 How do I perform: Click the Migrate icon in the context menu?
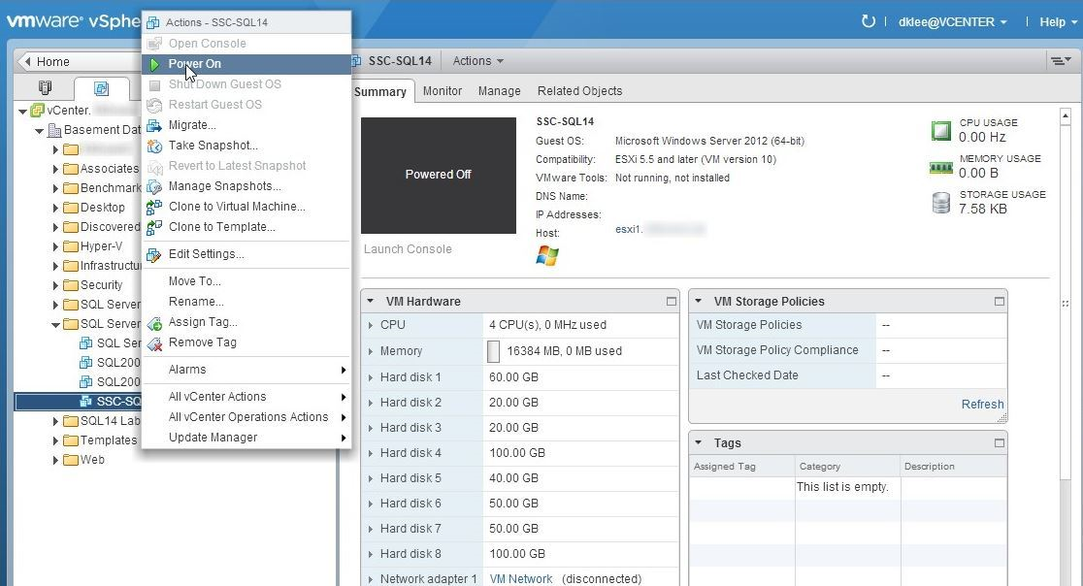[154, 125]
